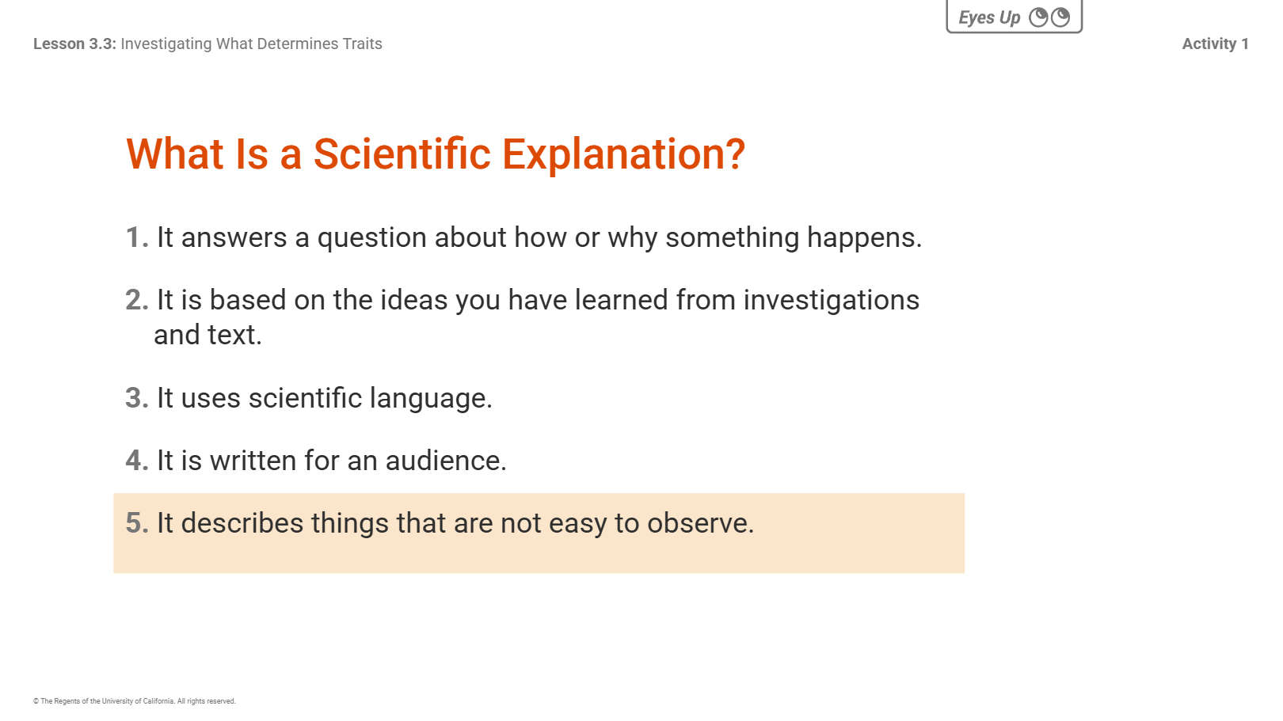Click the right eye icon in the Eyes Up badge

coord(1060,17)
